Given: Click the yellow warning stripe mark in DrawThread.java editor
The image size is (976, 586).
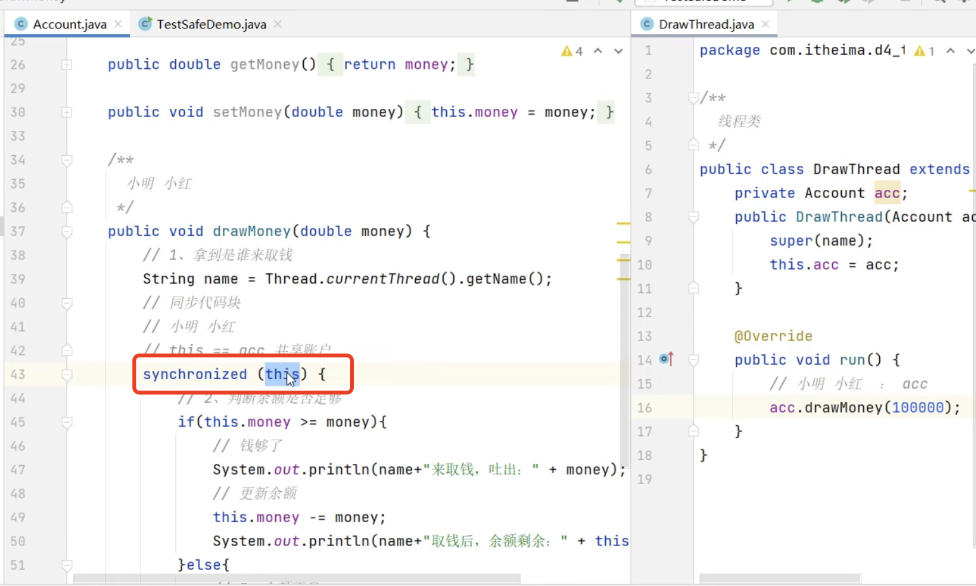Looking at the screenshot, I should (x=972, y=190).
